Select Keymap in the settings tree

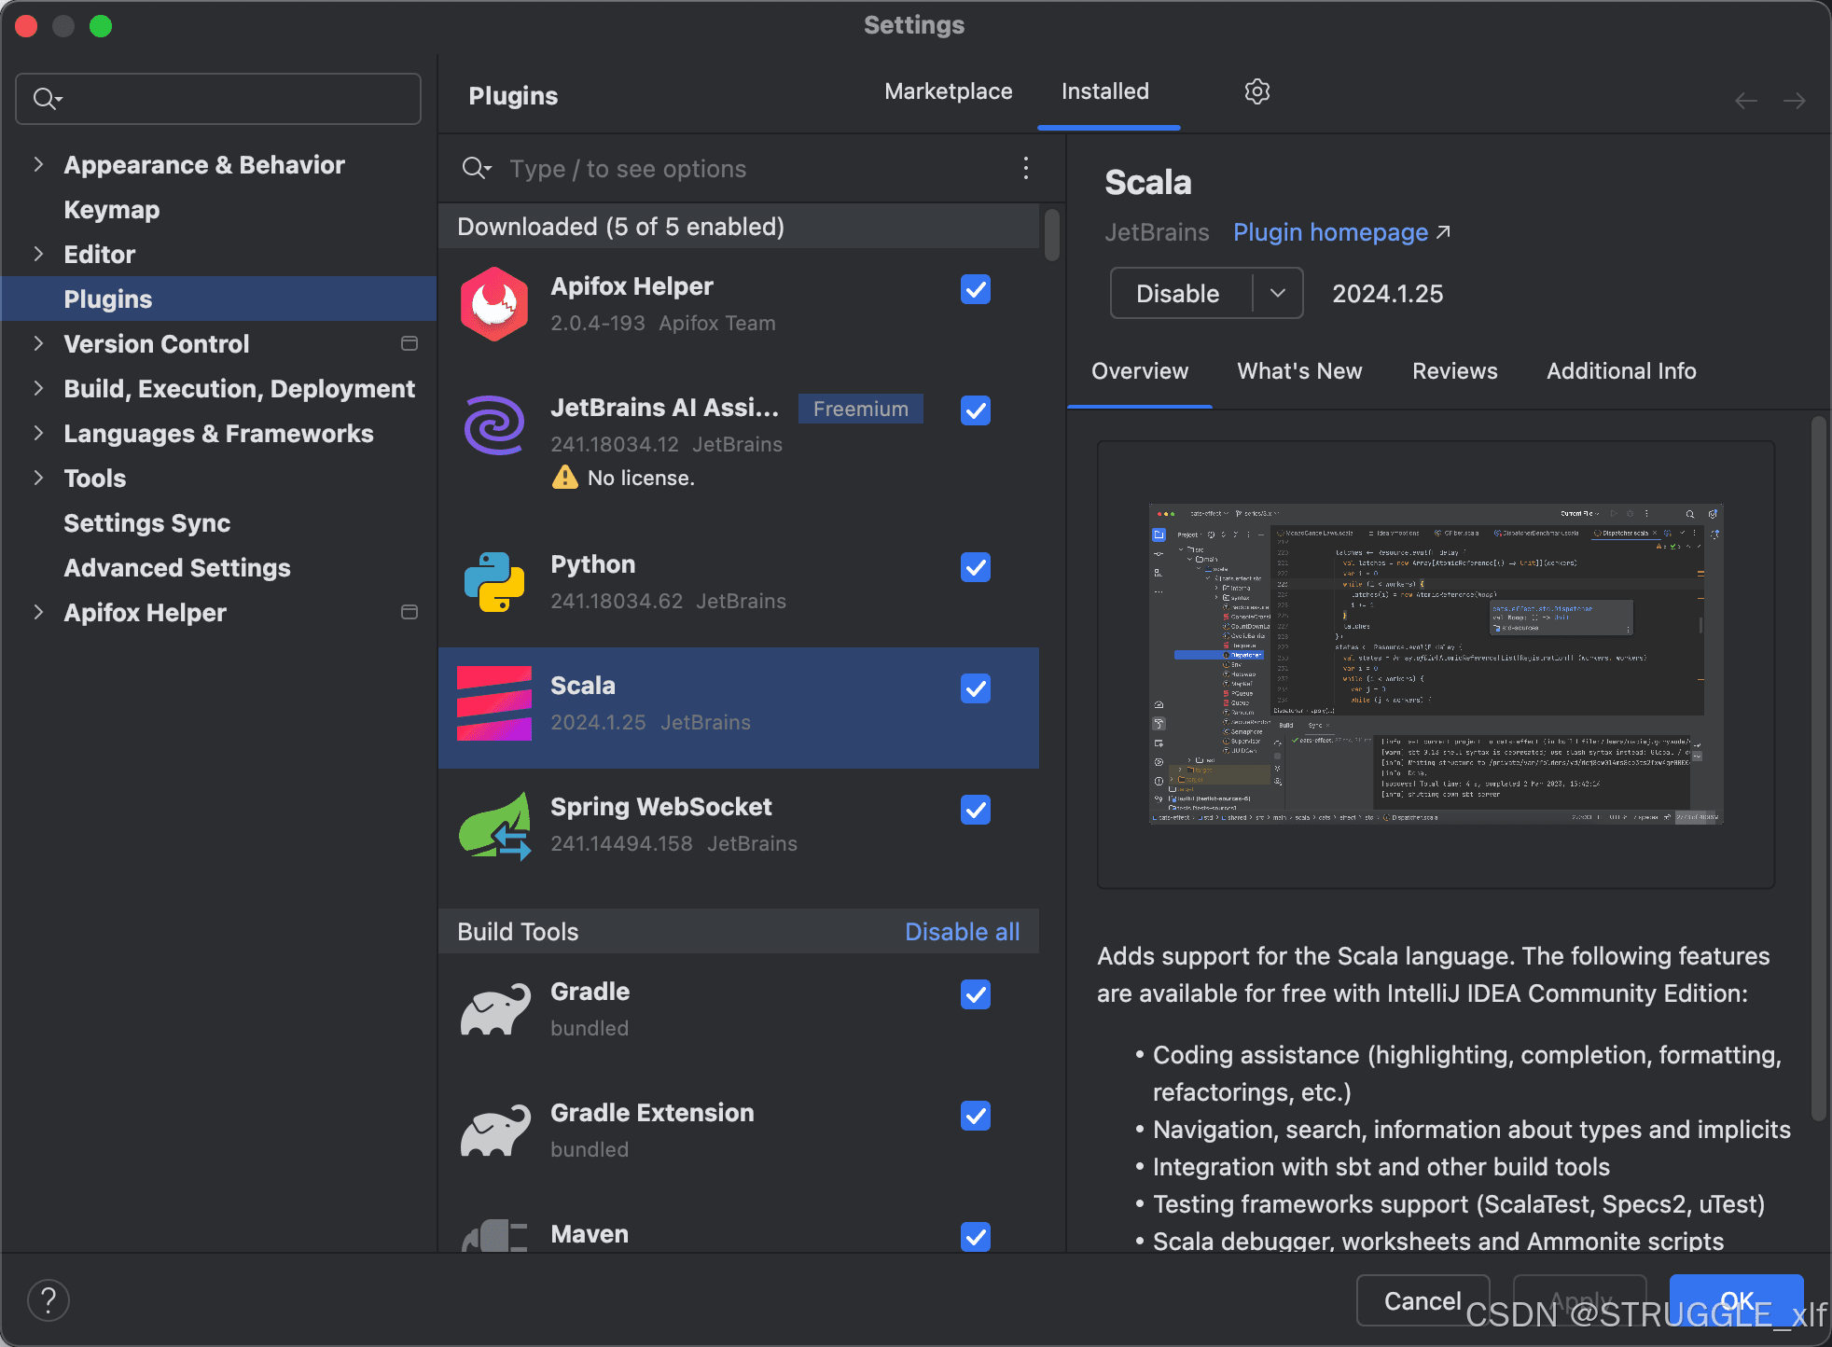[x=112, y=210]
